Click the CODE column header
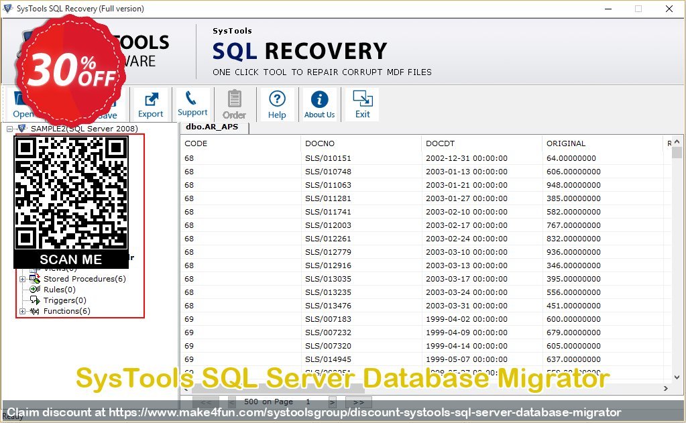Screen dimensions: 686x423 tap(240, 143)
